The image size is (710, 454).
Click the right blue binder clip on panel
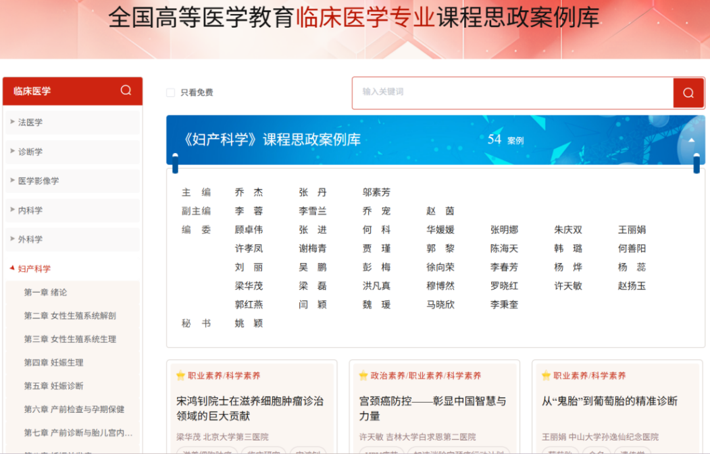(x=696, y=163)
